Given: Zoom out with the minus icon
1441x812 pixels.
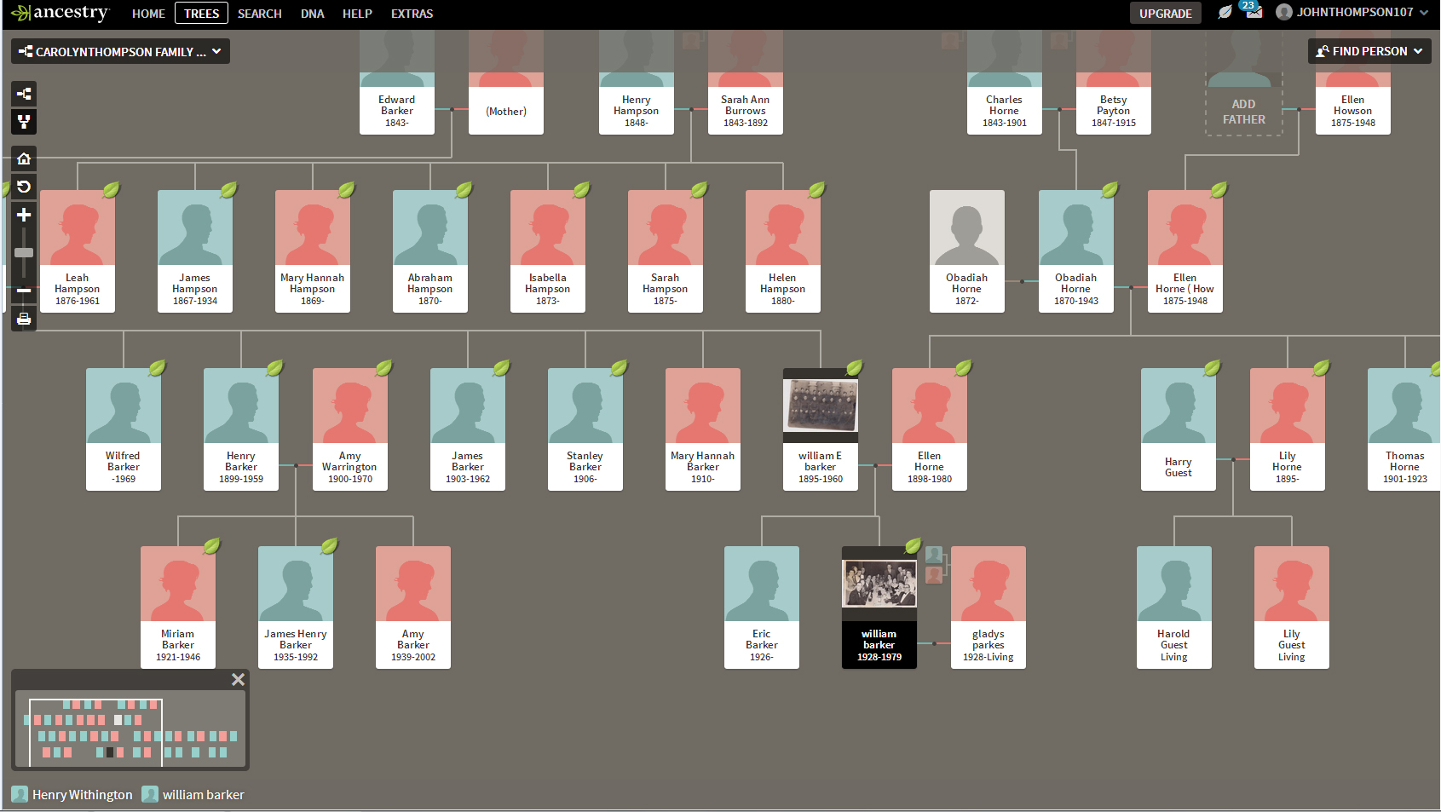Looking at the screenshot, I should point(24,291).
